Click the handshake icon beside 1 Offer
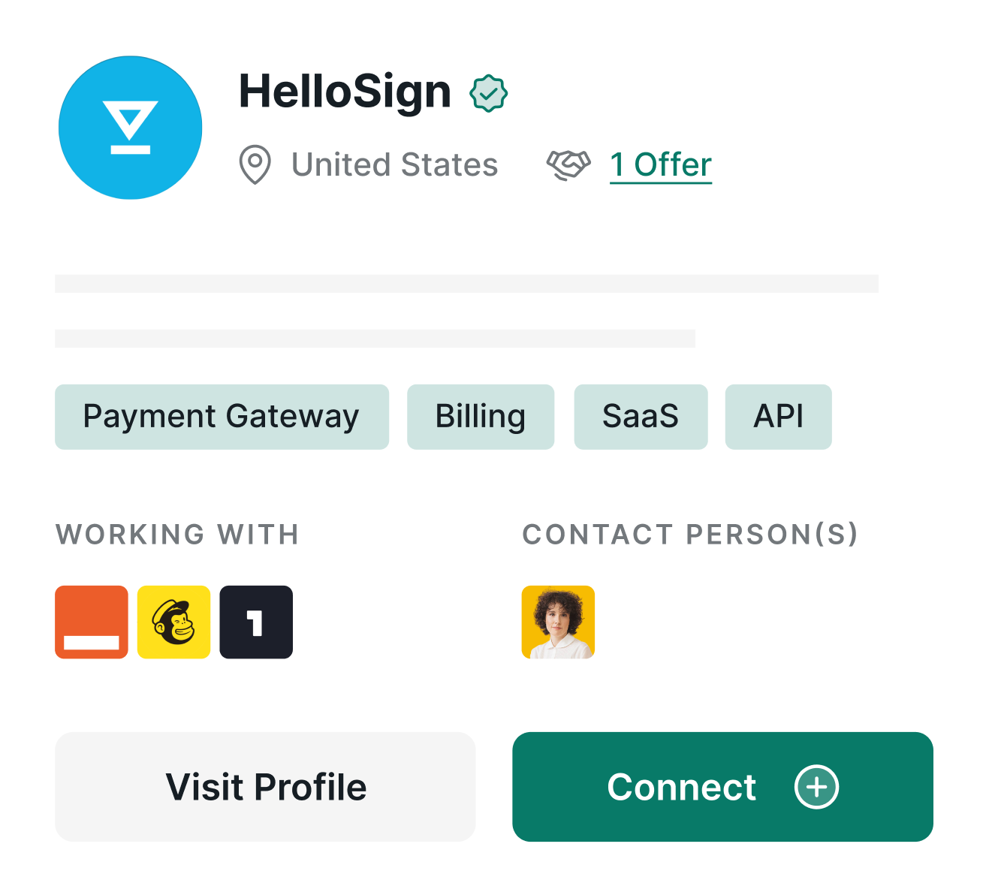989x895 pixels. coord(568,164)
